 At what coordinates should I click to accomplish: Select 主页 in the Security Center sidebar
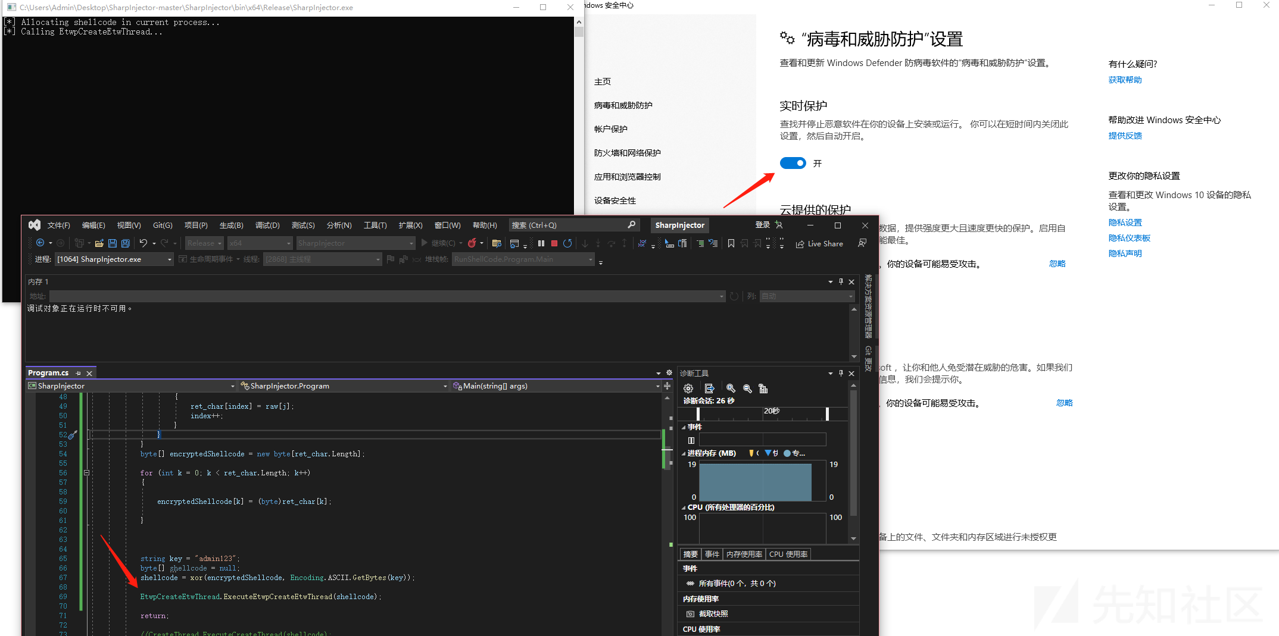[x=602, y=82]
